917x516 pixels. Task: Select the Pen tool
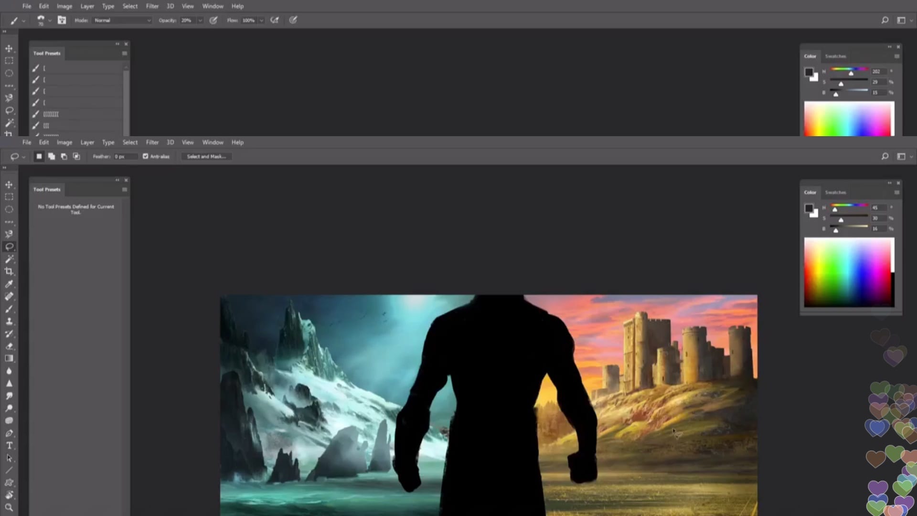click(9, 433)
